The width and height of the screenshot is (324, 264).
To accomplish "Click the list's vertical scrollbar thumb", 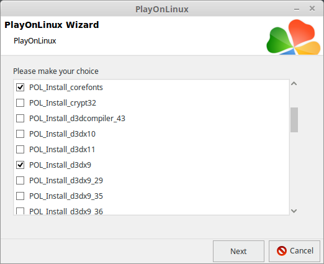I will (x=294, y=120).
